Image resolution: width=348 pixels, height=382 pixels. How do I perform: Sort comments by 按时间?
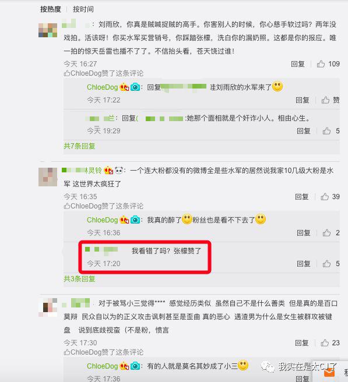pyautogui.click(x=83, y=9)
